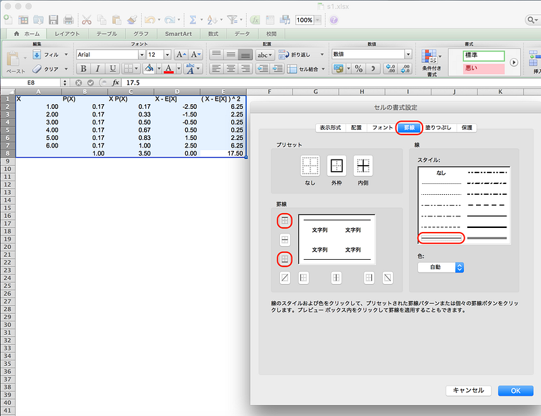
Task: Switch to the グラフ ribbon tab
Action: pyautogui.click(x=141, y=34)
